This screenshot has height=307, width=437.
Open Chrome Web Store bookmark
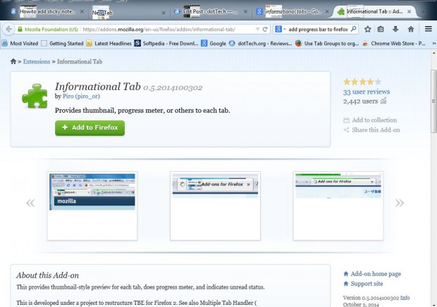[394, 44]
